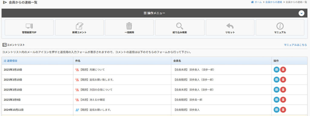This screenshot has height=116, width=310.
Task: Click red phone icon beside 月謝について
Action: pyautogui.click(x=77, y=70)
